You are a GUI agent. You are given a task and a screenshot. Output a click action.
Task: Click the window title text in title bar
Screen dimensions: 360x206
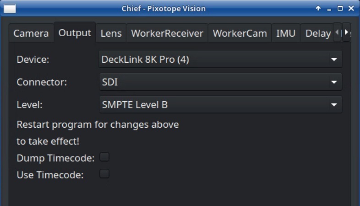(x=164, y=8)
